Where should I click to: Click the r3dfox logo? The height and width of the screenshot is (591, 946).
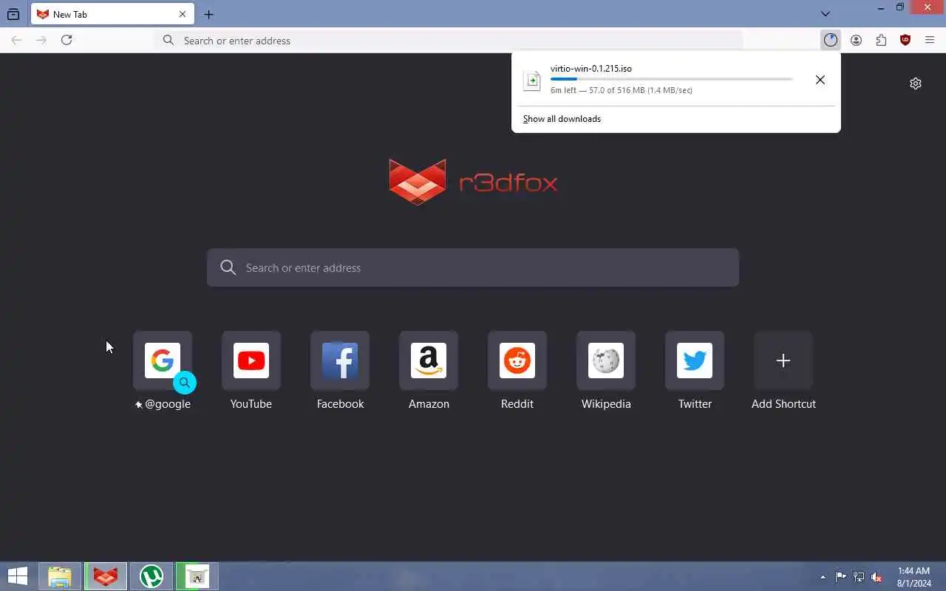point(473,182)
